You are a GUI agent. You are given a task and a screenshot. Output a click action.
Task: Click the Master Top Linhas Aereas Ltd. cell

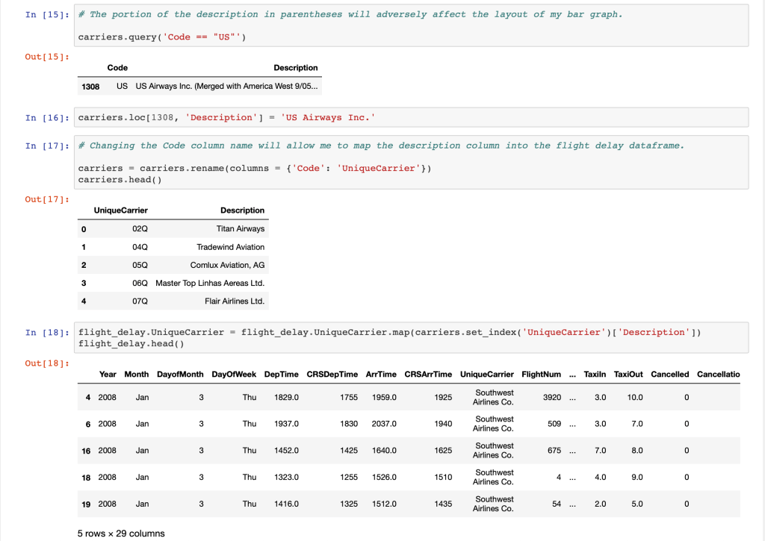pyautogui.click(x=210, y=283)
